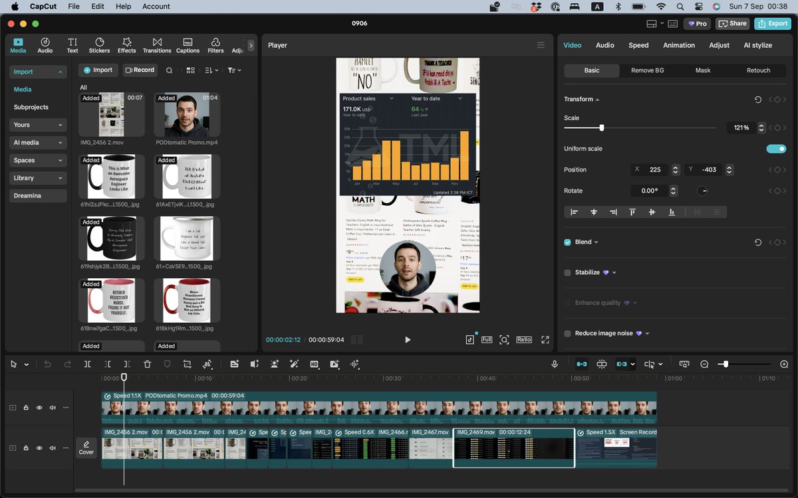Click the timeline zoom in magnifier
This screenshot has height=498, width=798.
(784, 364)
